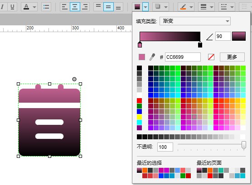Align text to the left
The height and width of the screenshot is (185, 252).
tap(65, 7)
